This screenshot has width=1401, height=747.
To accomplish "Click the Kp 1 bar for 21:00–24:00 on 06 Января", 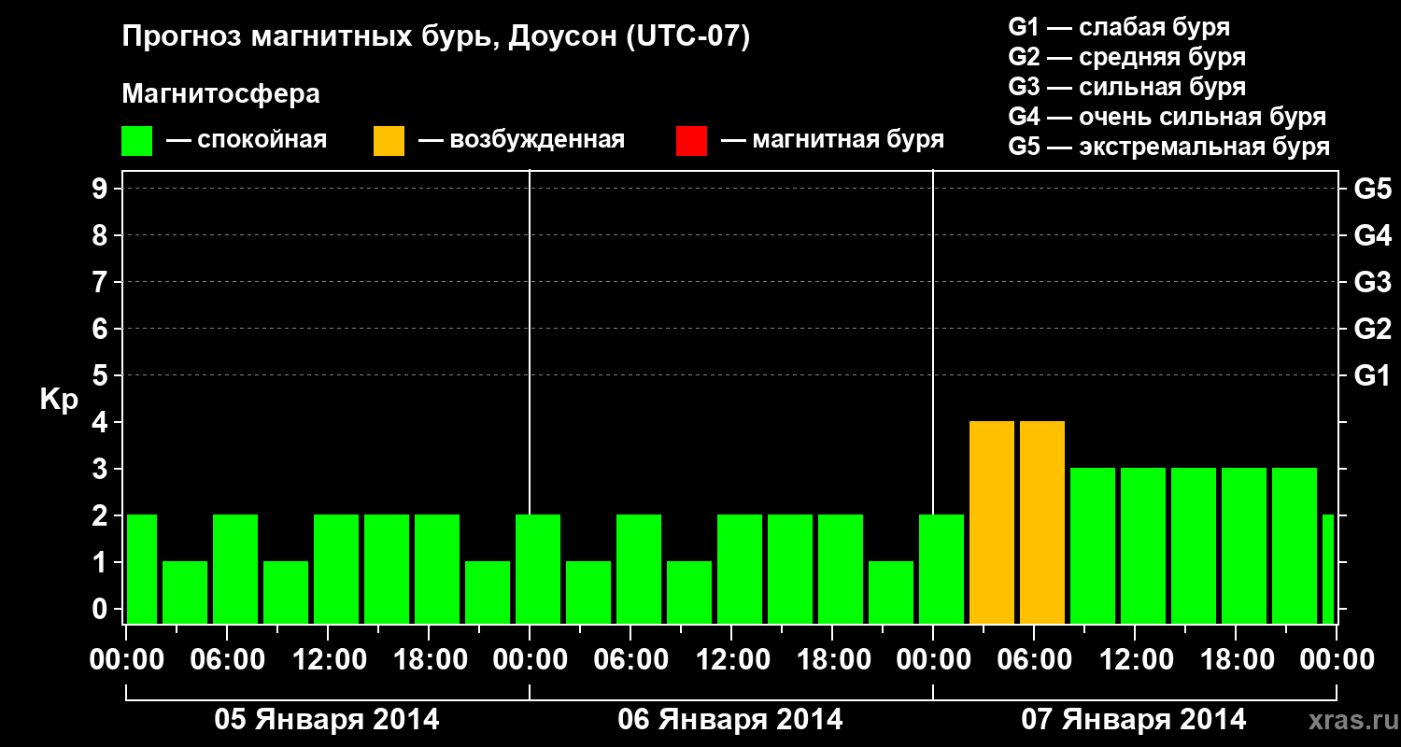I will tap(891, 592).
